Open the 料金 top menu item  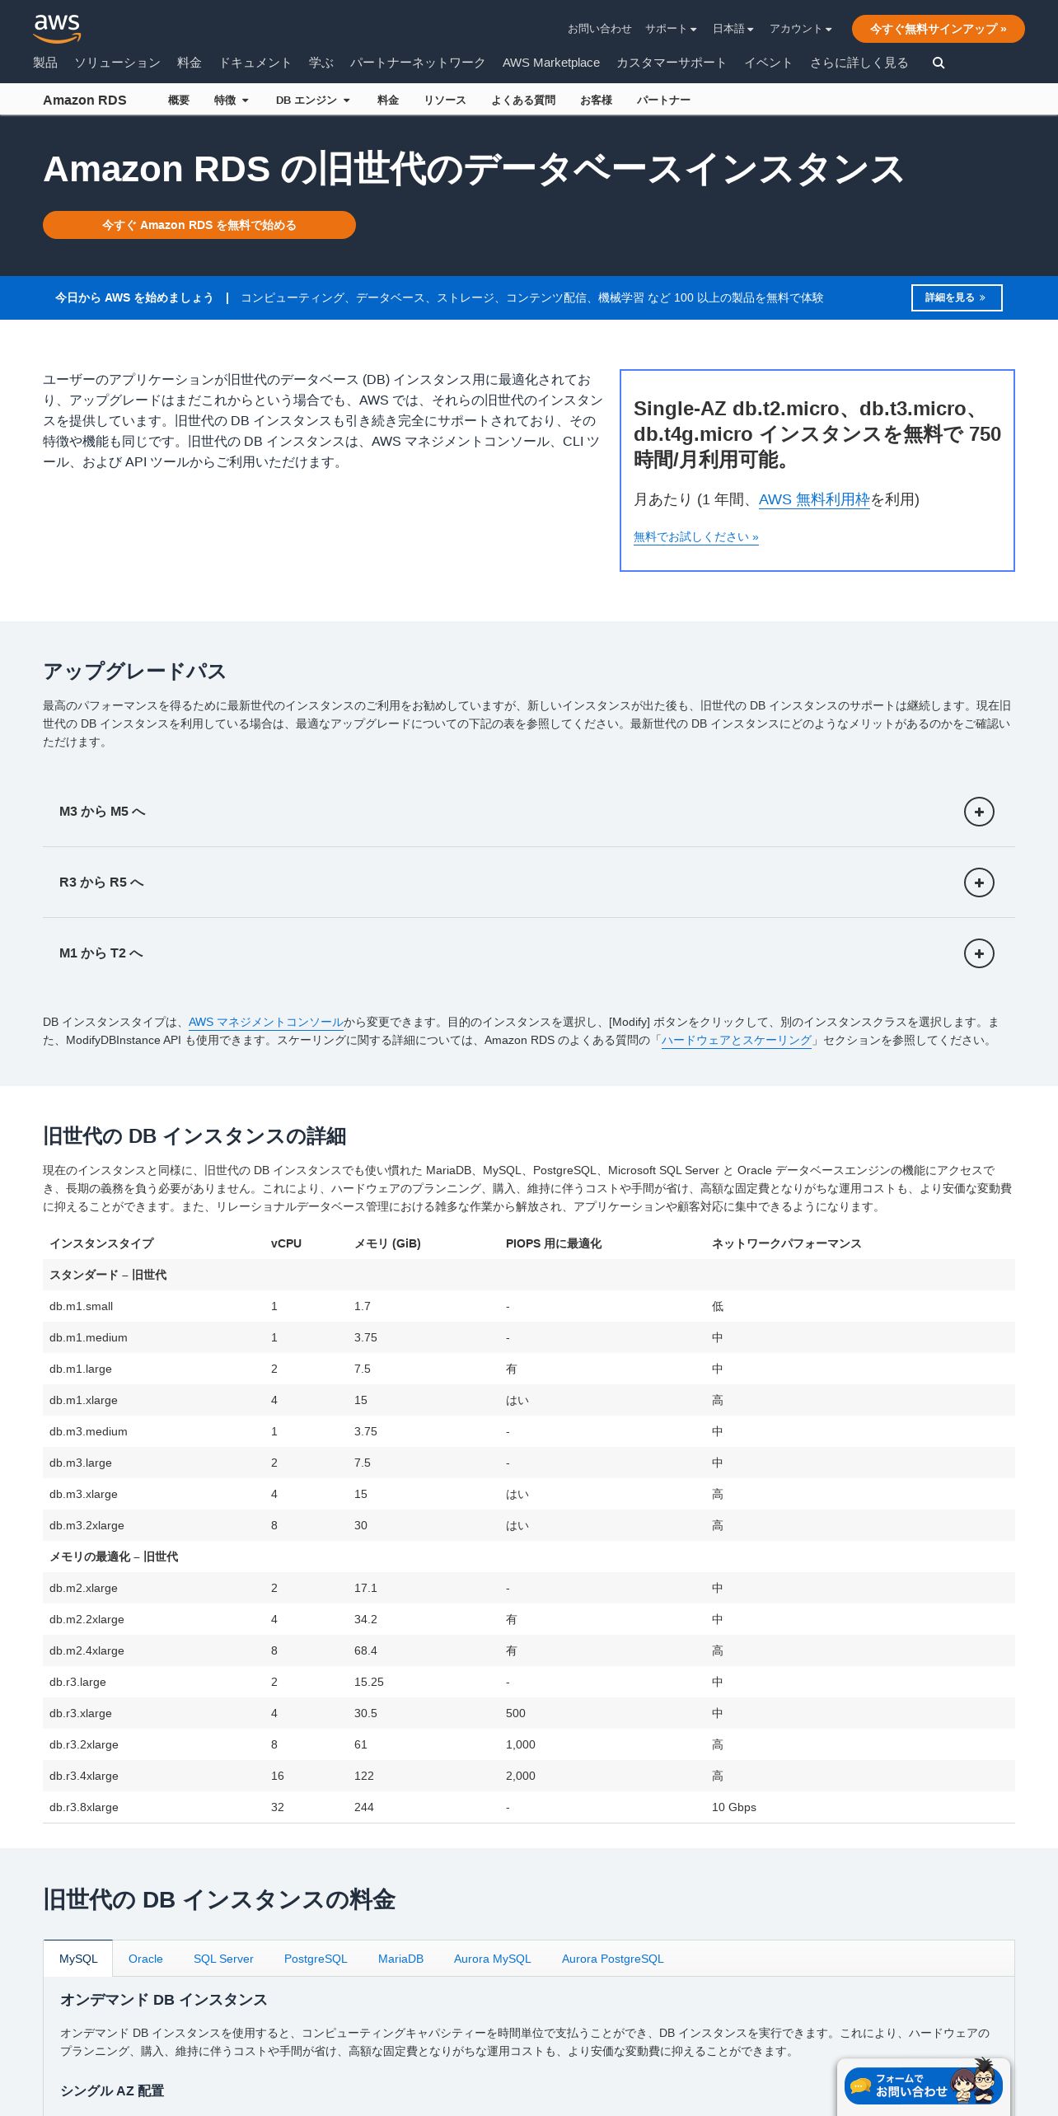[190, 63]
